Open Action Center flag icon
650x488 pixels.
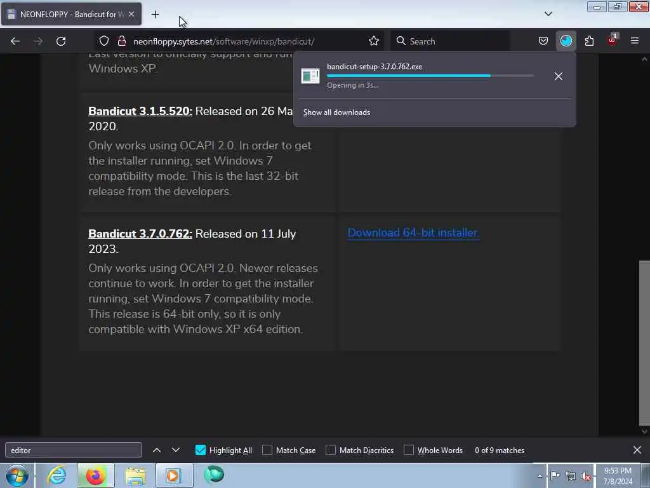555,476
